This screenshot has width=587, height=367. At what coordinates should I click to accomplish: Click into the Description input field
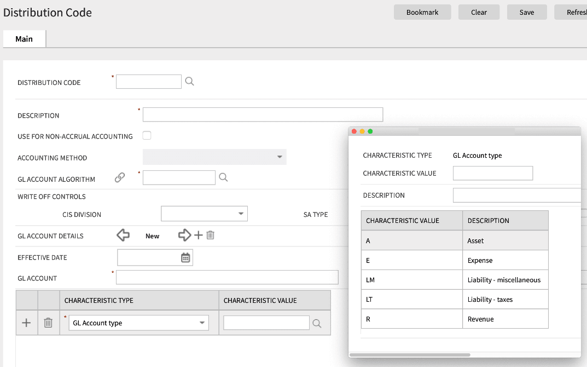263,114
